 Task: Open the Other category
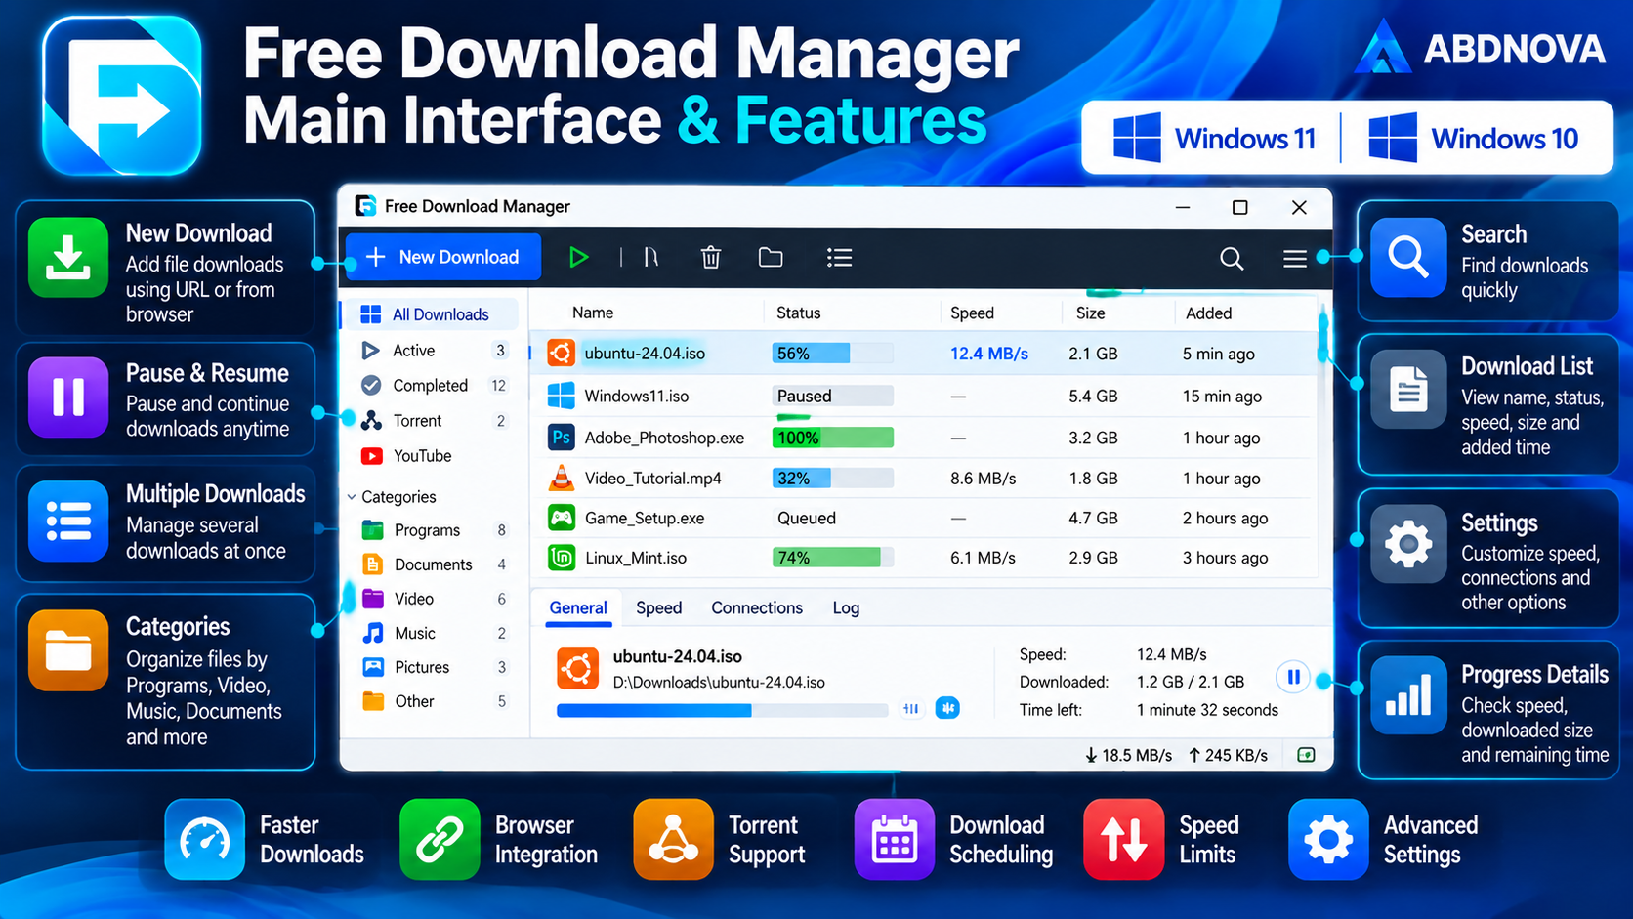(x=431, y=701)
